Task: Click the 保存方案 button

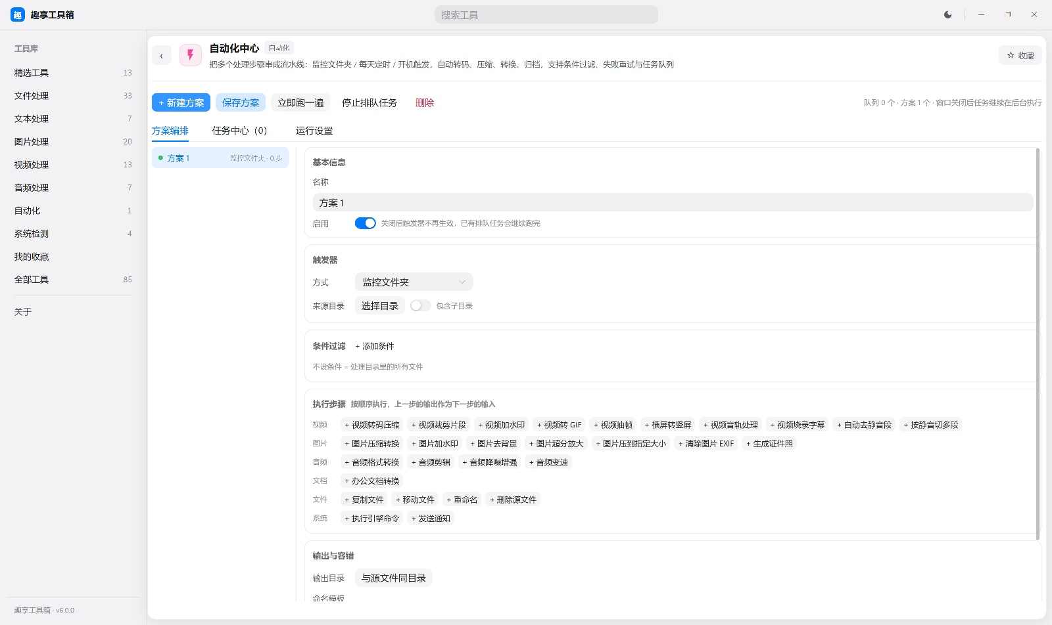Action: tap(241, 103)
